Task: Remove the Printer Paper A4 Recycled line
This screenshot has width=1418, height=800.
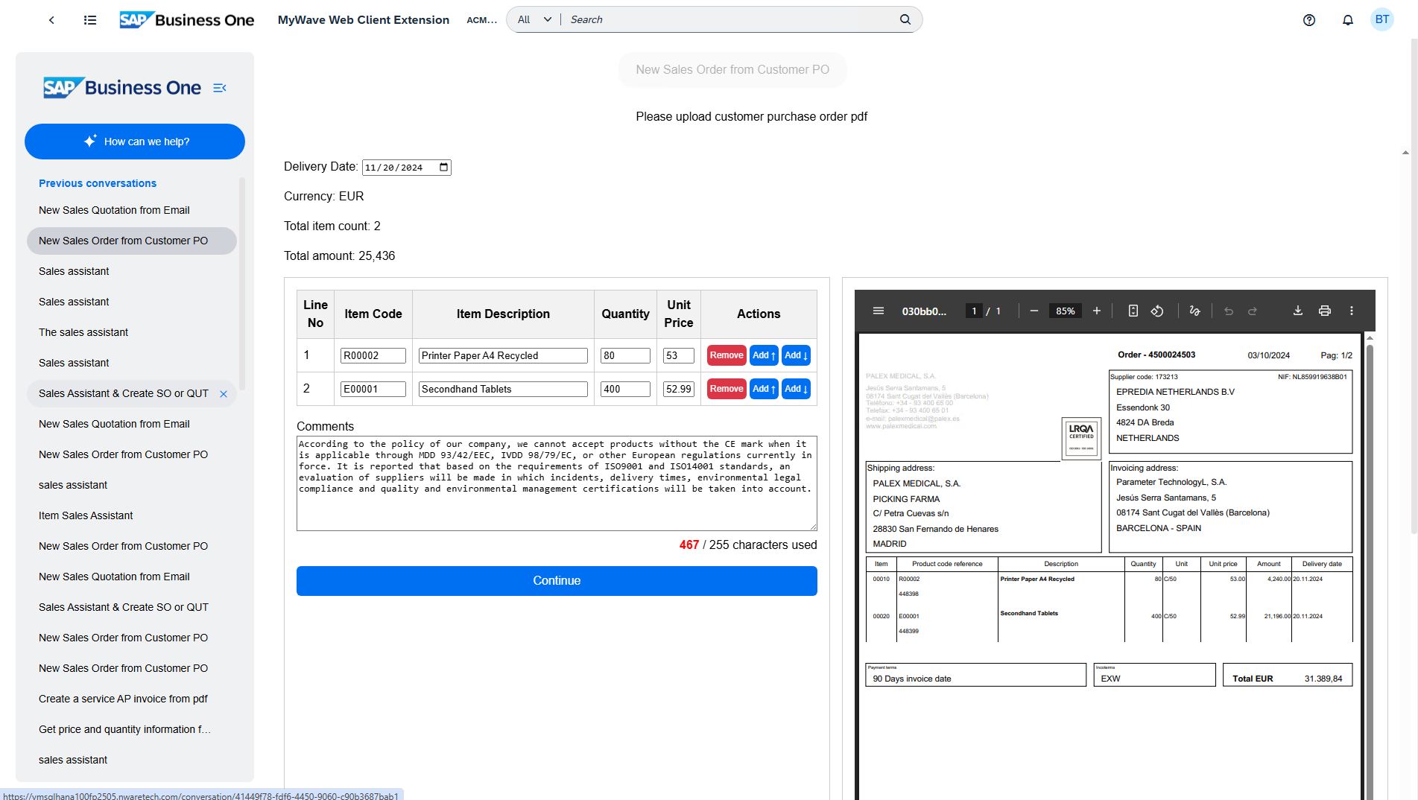Action: coord(726,355)
